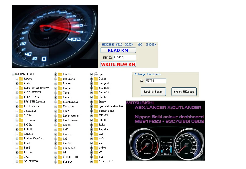Select the DENSO folder icon
Image resolution: width=246 pixels, height=169 pixels.
[x=21, y=129]
